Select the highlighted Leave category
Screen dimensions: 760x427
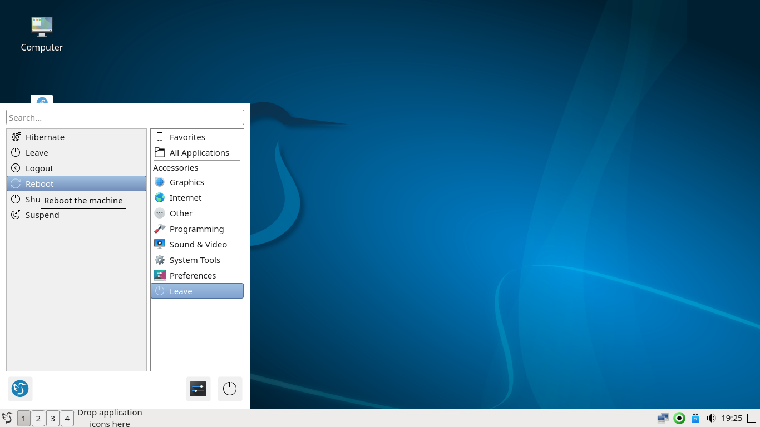pyautogui.click(x=197, y=291)
